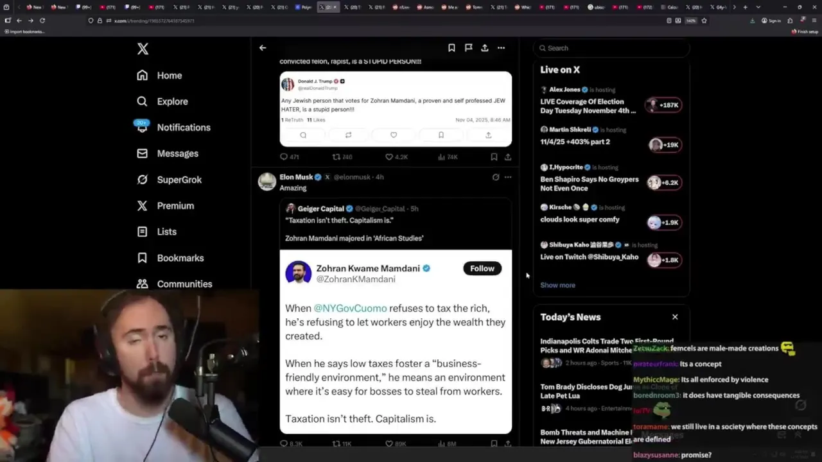This screenshot has width=822, height=462.
Task: Click the embedded Truth post bookmark icon
Action: pos(441,135)
